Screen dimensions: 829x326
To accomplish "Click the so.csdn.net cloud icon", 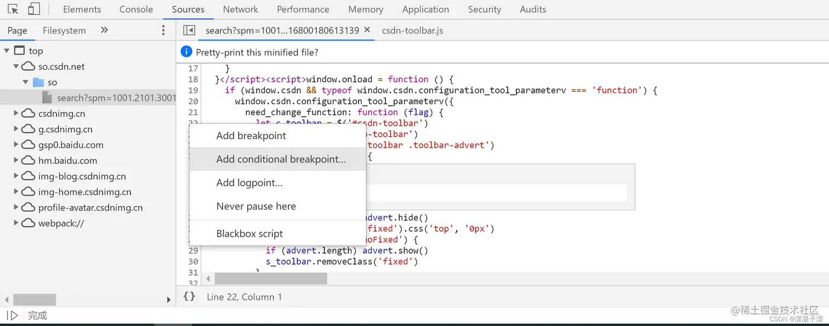I will coord(29,66).
